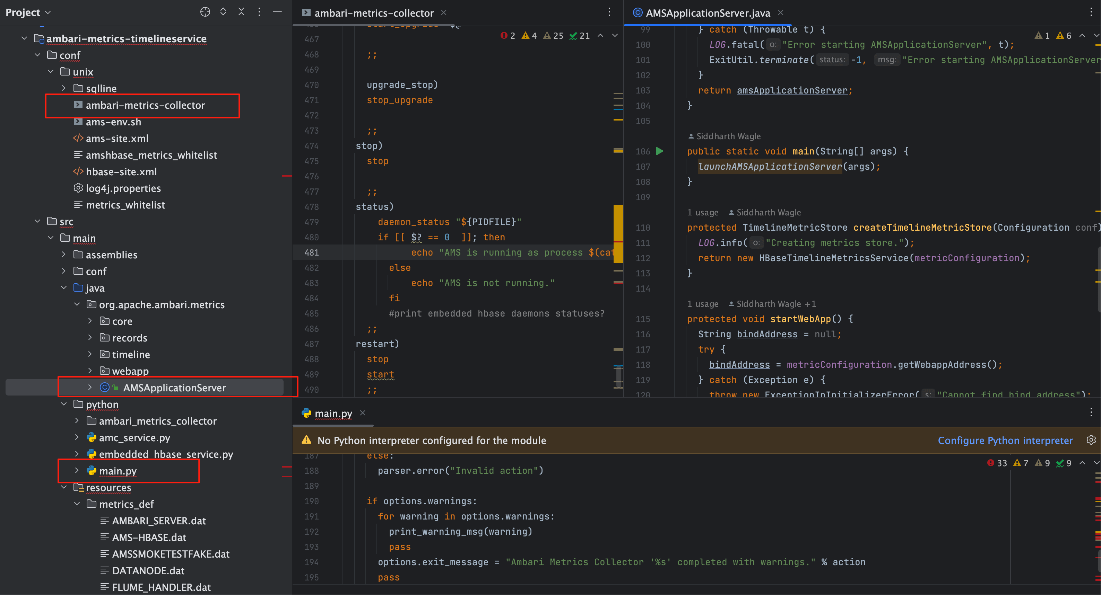
Task: Open hbase-site.xml file
Action: pyautogui.click(x=121, y=172)
